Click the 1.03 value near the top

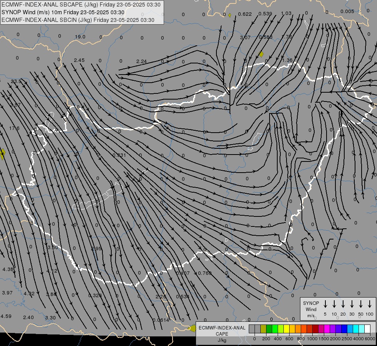pyautogui.click(x=286, y=13)
